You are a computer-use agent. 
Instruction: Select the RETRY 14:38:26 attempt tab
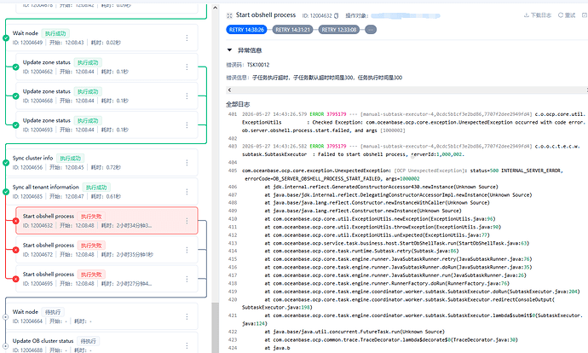pyautogui.click(x=246, y=30)
